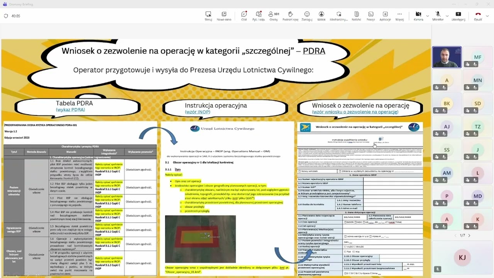
Task: Click muted microphone icon on KJ tile
Action: click(438, 269)
